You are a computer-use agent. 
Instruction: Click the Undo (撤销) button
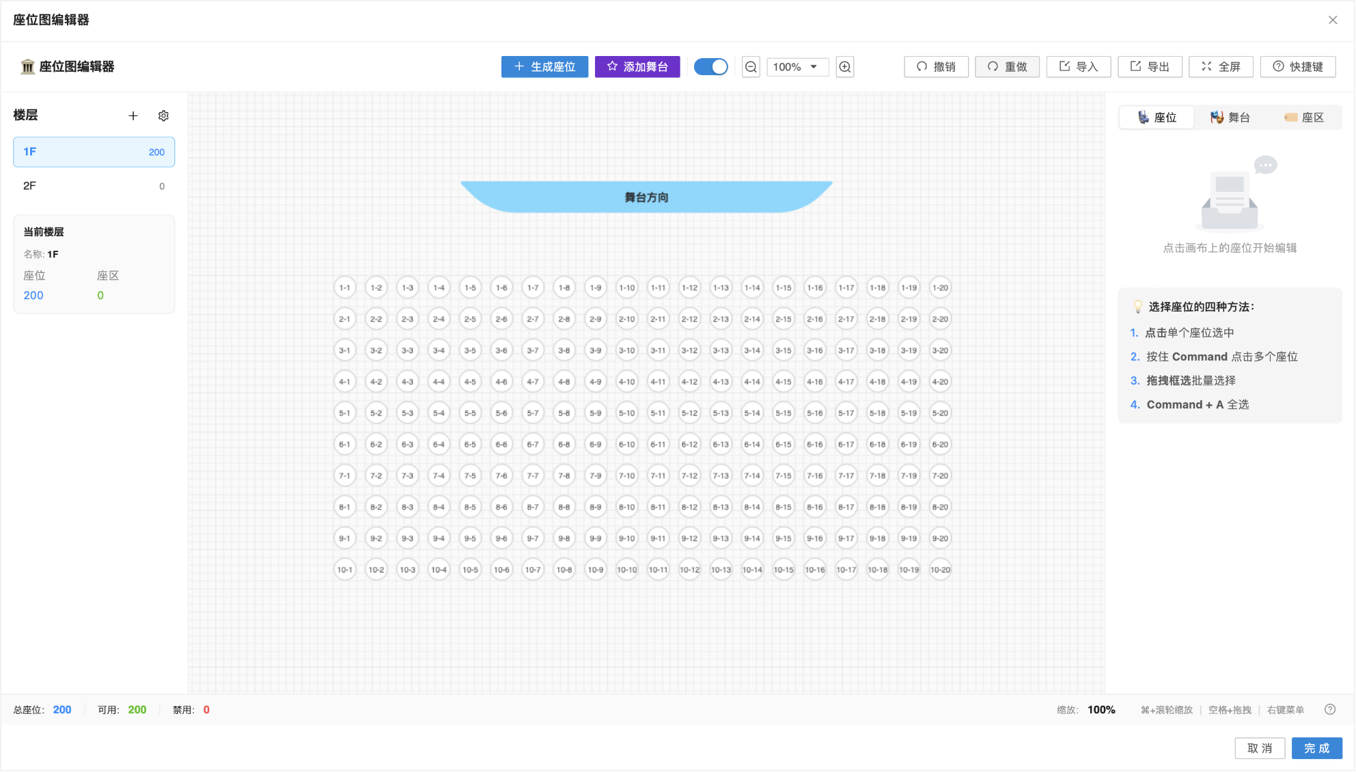click(x=936, y=67)
